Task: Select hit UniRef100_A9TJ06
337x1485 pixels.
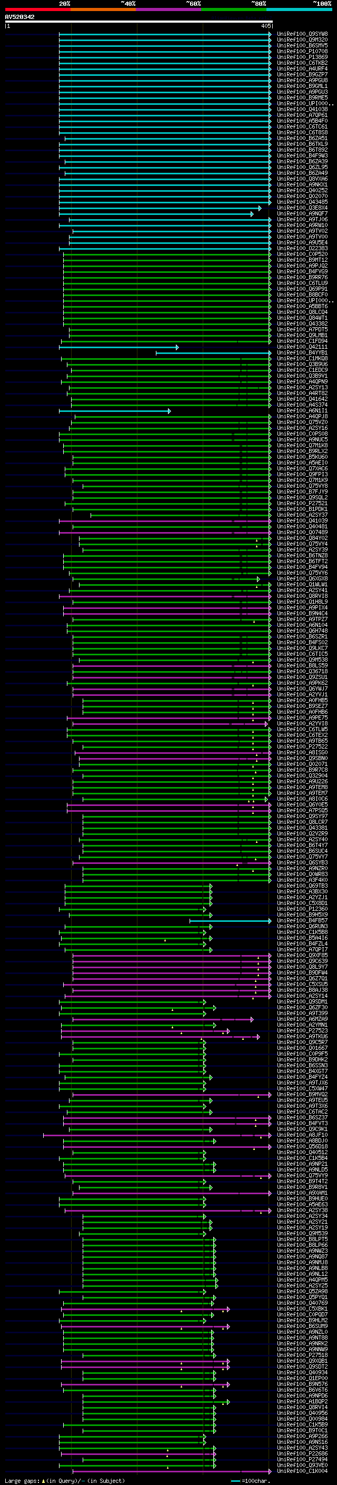Action: pyautogui.click(x=302, y=220)
